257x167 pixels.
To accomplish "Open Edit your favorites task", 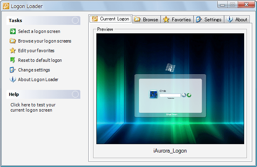I will 36,51.
